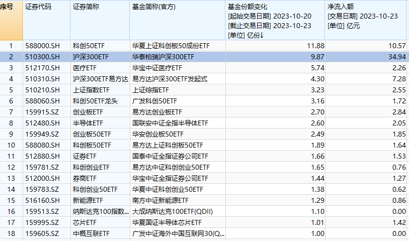Click the 证券简称 column header

[100, 20]
